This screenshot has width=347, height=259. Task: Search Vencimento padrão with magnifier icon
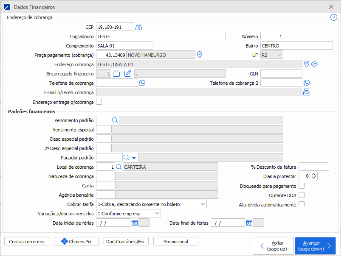tap(115, 120)
